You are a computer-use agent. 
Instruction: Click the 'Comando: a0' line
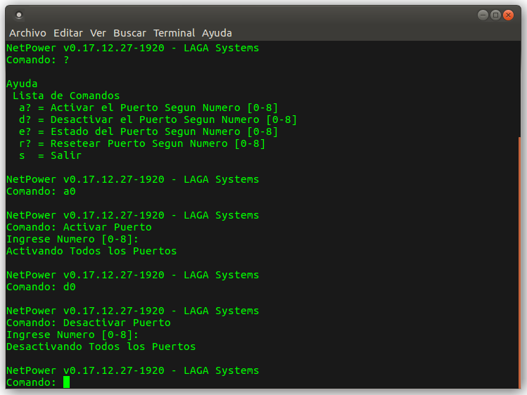tap(41, 191)
